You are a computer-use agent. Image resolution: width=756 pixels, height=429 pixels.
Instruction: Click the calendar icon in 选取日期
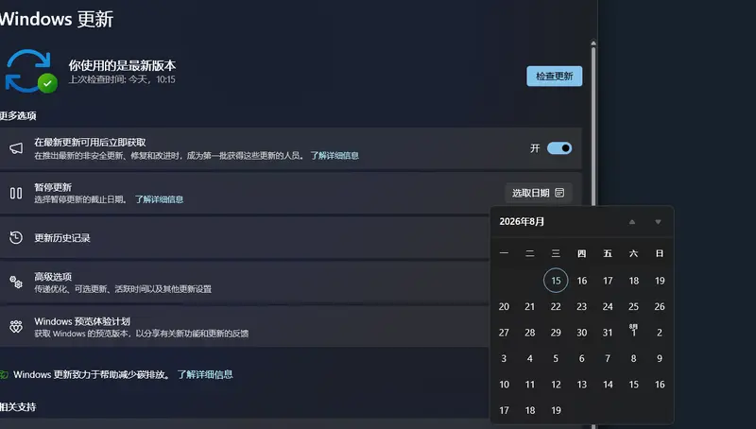click(x=559, y=193)
